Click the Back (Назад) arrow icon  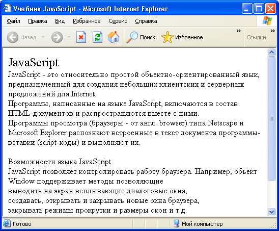[13, 37]
